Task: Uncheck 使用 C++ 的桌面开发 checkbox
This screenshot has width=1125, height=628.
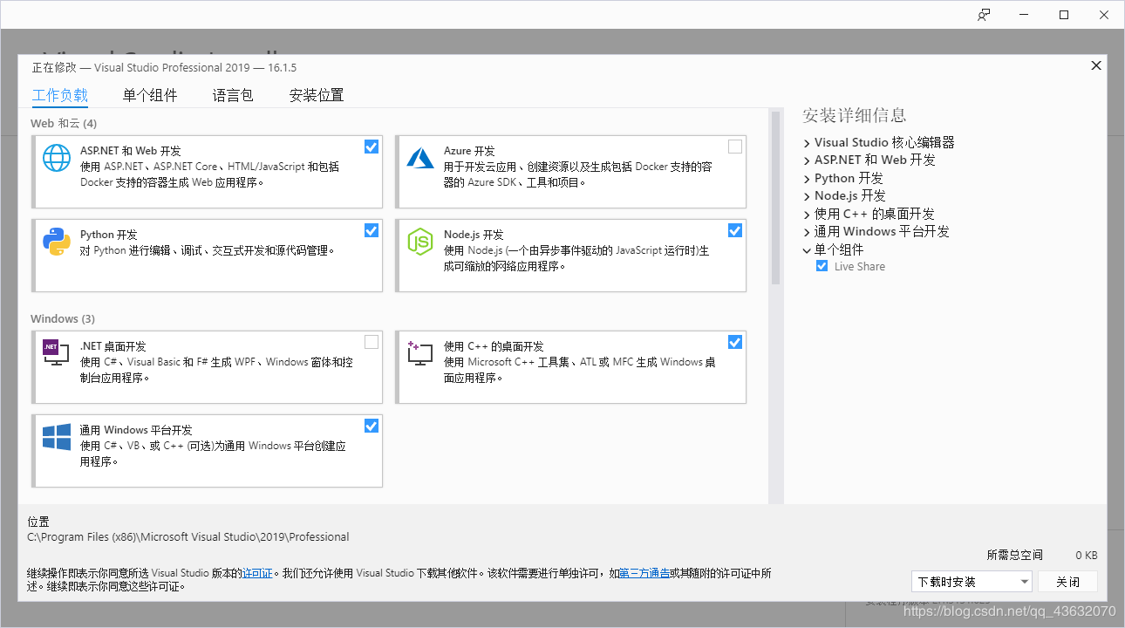Action: coord(735,342)
